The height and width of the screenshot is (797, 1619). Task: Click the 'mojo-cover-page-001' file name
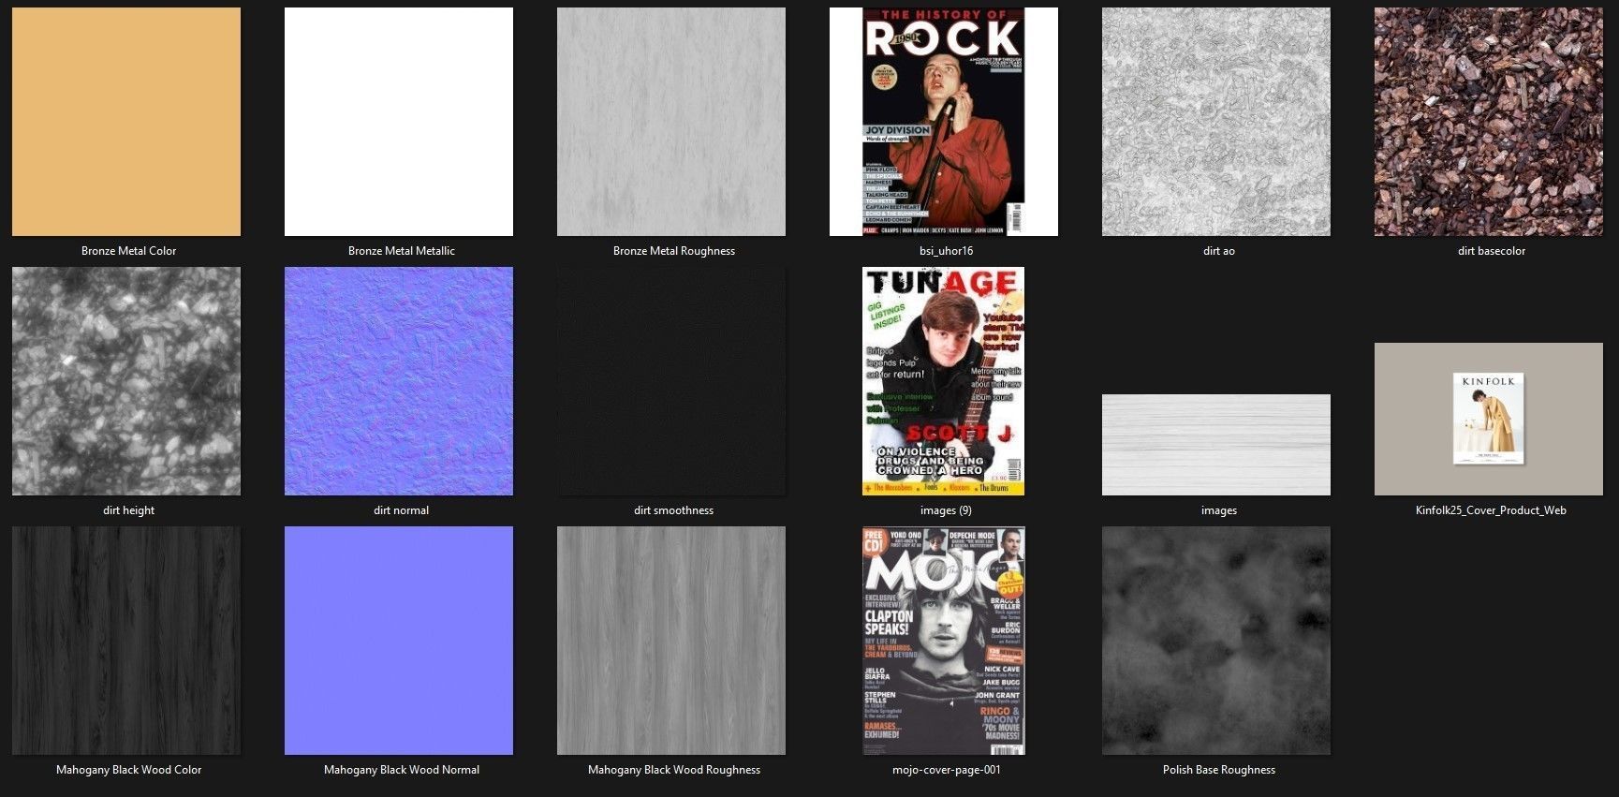pos(947,770)
